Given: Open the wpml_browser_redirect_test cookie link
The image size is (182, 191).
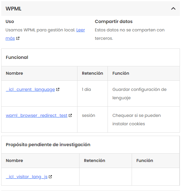Looking at the screenshot, I should (x=37, y=115).
